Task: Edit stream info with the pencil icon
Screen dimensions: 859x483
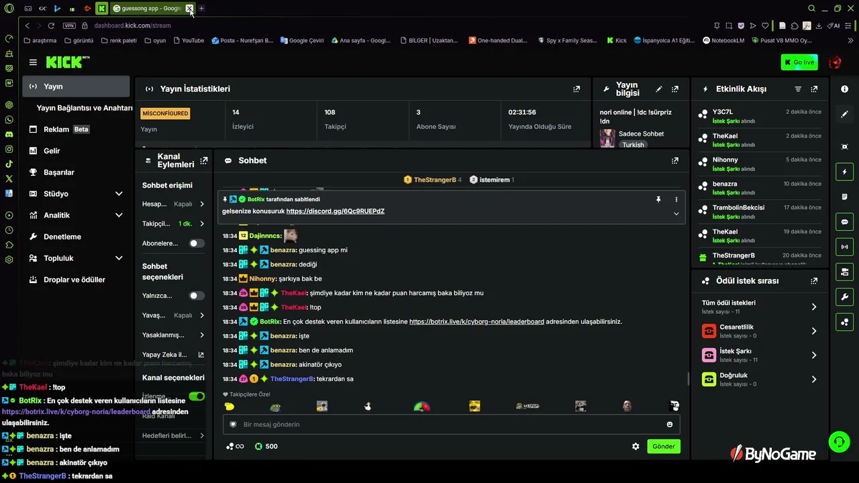Action: [659, 89]
